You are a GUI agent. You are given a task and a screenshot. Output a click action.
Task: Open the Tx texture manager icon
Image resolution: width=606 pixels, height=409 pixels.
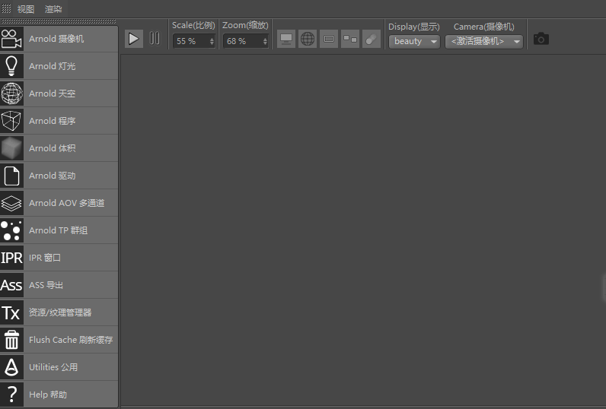(11, 312)
